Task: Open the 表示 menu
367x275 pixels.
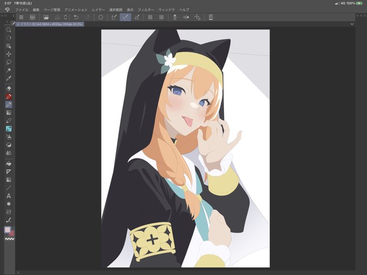Action: (x=130, y=10)
